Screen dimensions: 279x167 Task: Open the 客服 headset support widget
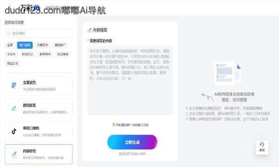pos(262,147)
